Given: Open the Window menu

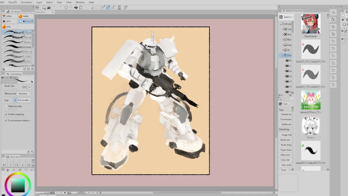Looking at the screenshot, I should tap(80, 2).
